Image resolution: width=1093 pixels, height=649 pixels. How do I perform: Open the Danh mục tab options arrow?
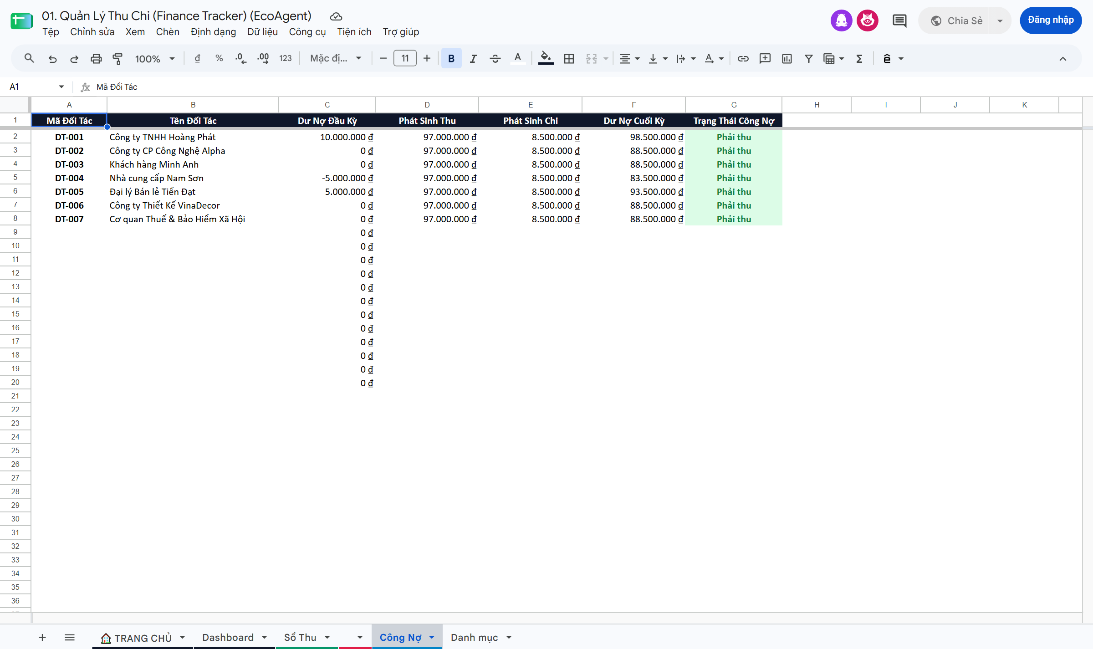509,637
